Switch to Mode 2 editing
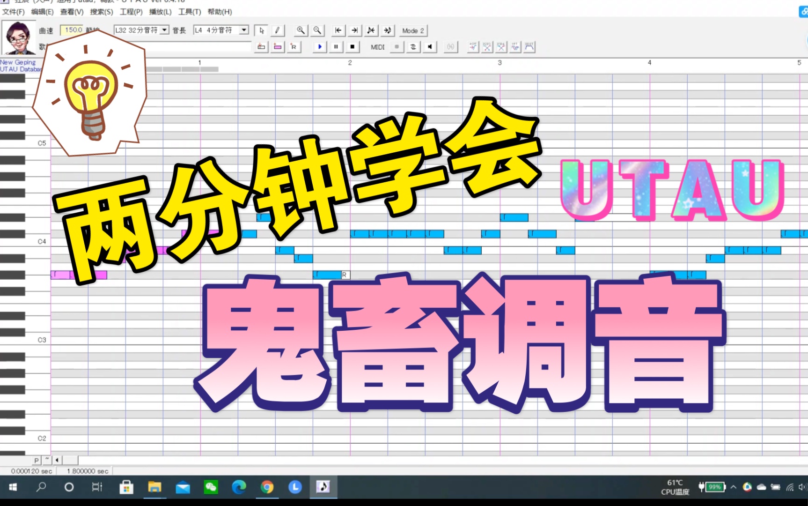This screenshot has height=506, width=808. (412, 30)
